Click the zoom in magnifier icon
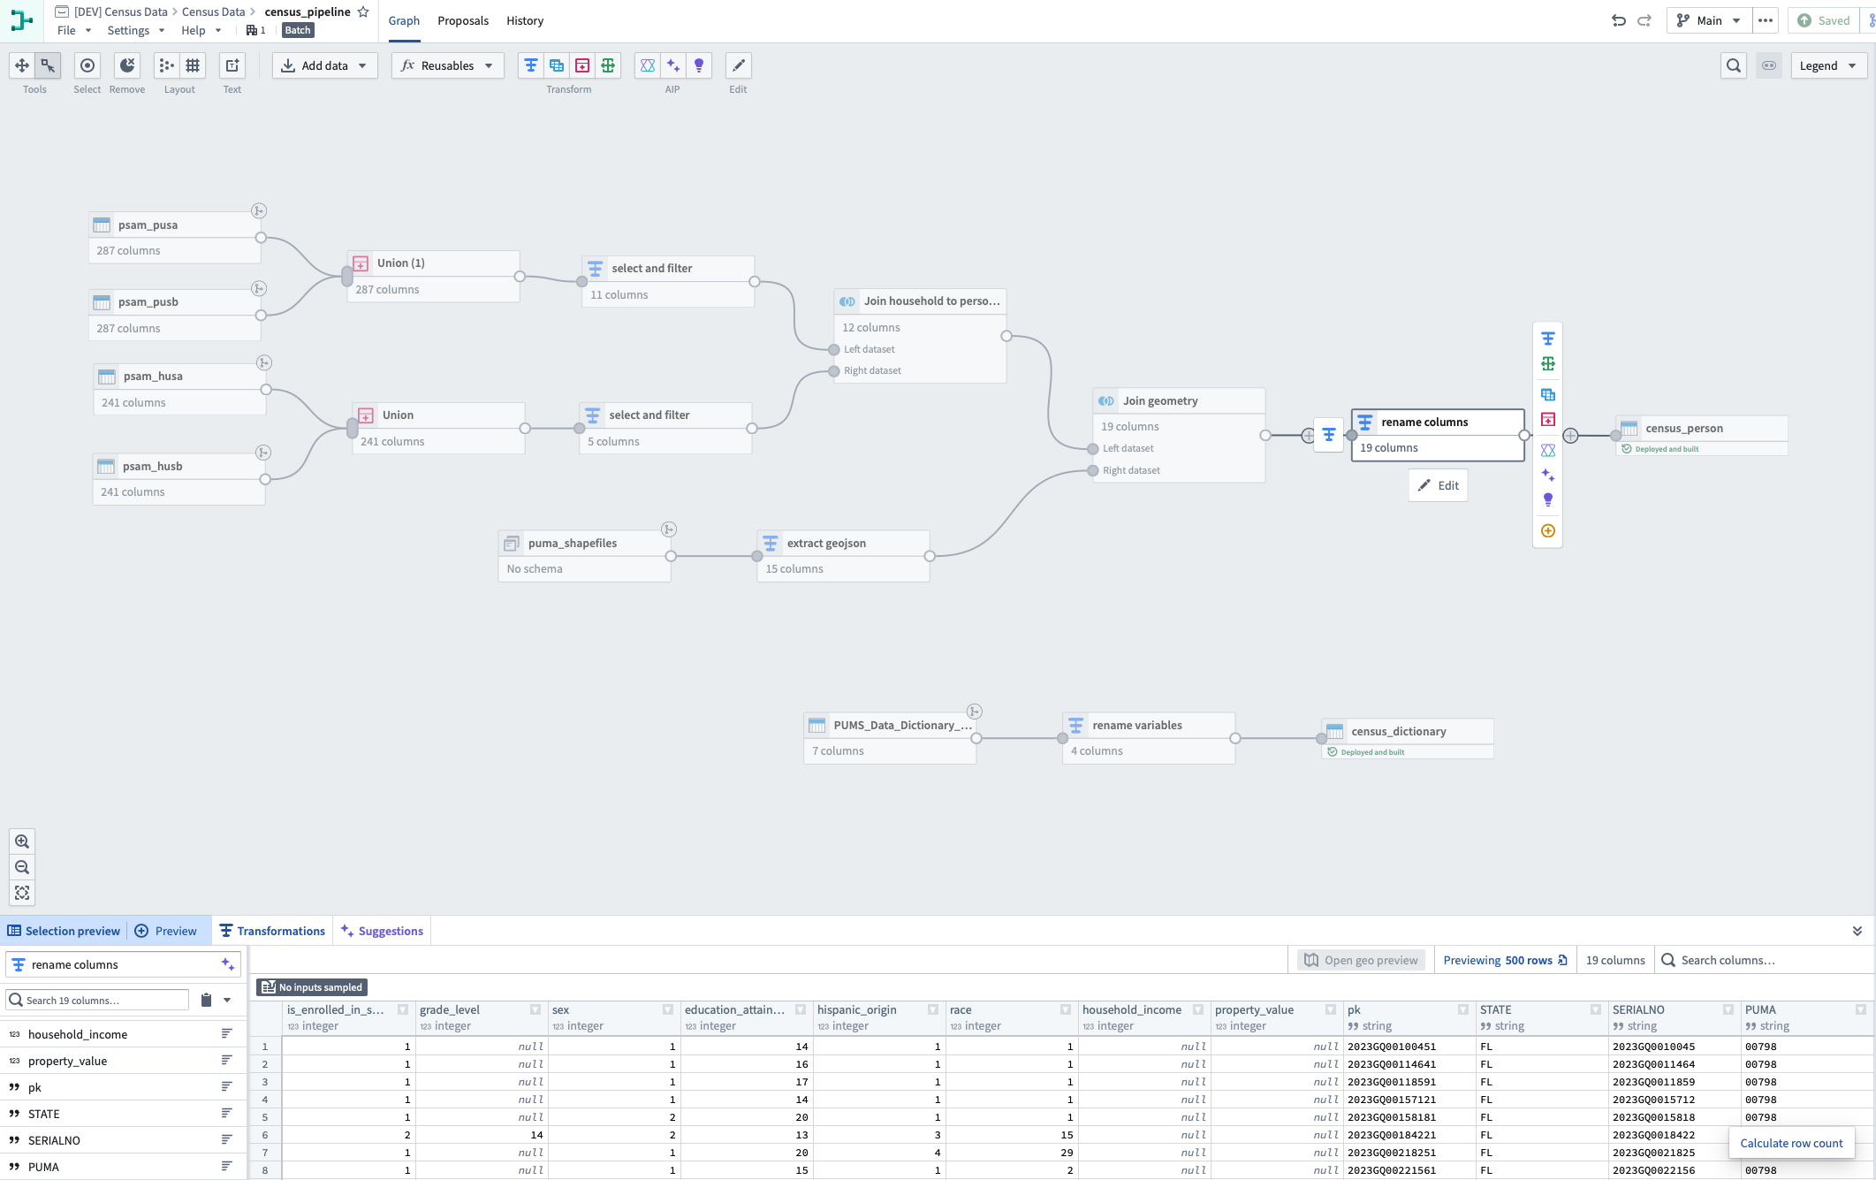 22,841
